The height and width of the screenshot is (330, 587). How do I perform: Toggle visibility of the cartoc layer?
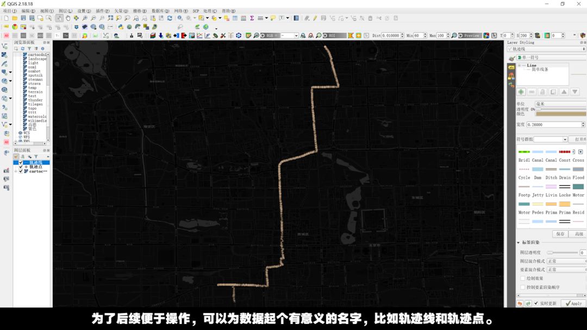[21, 172]
